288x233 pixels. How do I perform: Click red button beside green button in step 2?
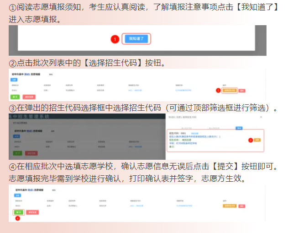click(29, 97)
